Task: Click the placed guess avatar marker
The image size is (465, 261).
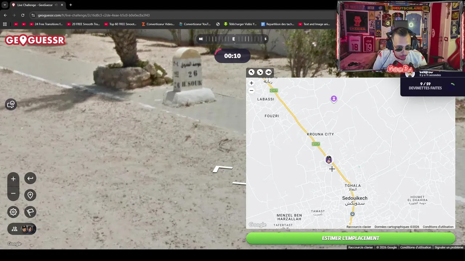Action: point(329,159)
